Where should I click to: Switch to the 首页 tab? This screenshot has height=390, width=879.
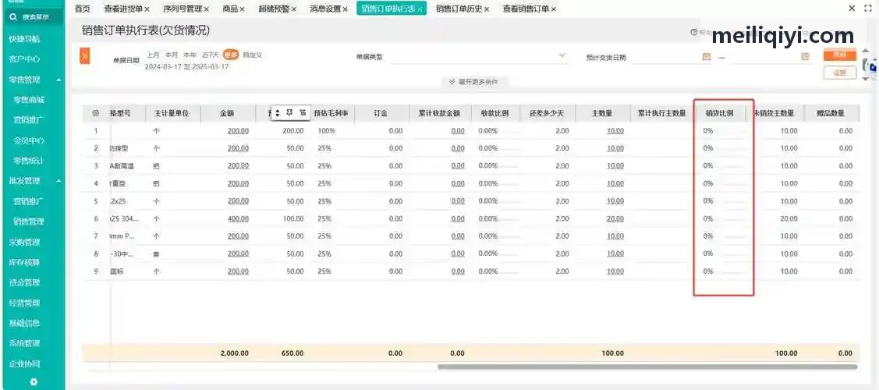coord(83,9)
